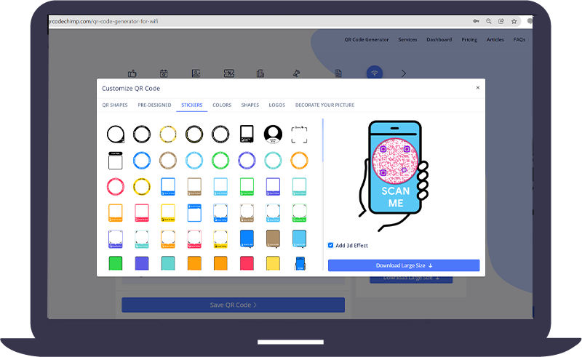Screen dimensions: 582x357
Task: Select the STICKERS tab
Action: coord(192,105)
